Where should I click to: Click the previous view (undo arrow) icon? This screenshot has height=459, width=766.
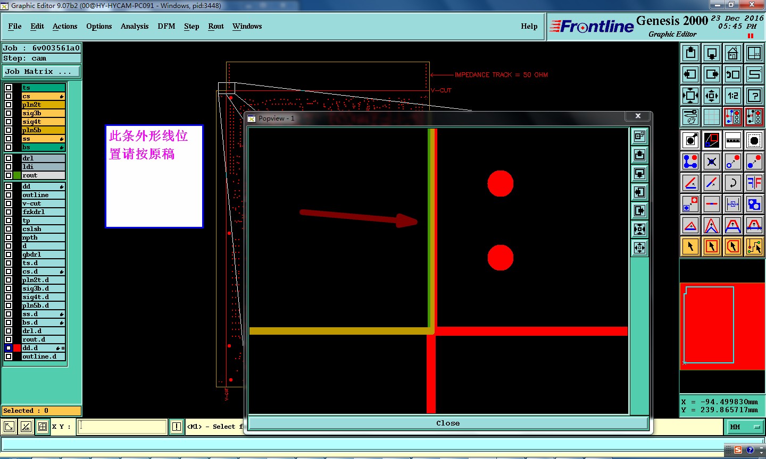pyautogui.click(x=733, y=74)
